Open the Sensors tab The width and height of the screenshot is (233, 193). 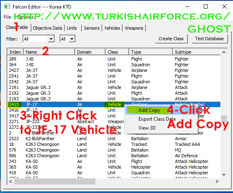92,28
